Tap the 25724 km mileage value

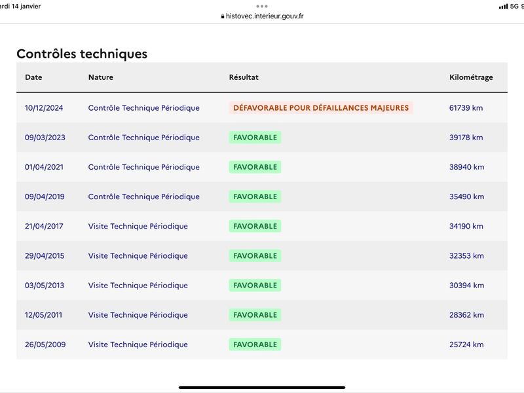(466, 345)
